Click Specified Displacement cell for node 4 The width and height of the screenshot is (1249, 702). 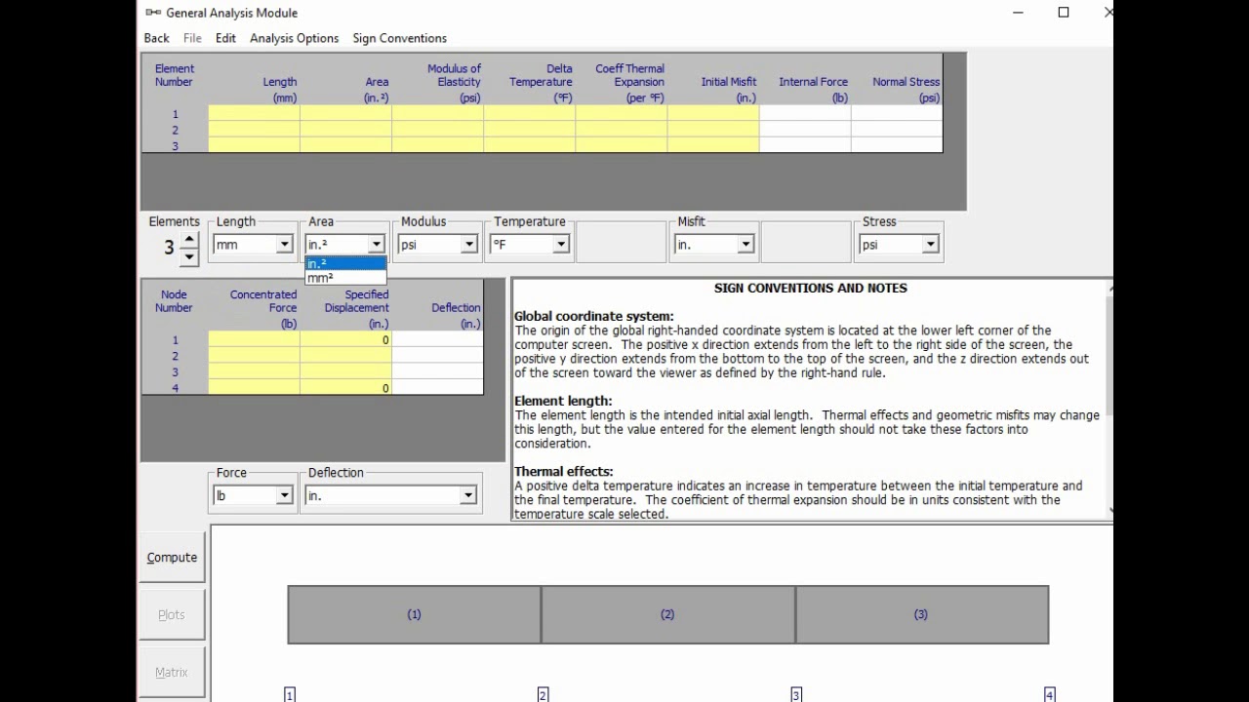click(x=345, y=387)
